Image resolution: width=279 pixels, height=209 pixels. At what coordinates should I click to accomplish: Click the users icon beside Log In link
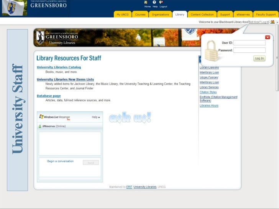coord(272,22)
